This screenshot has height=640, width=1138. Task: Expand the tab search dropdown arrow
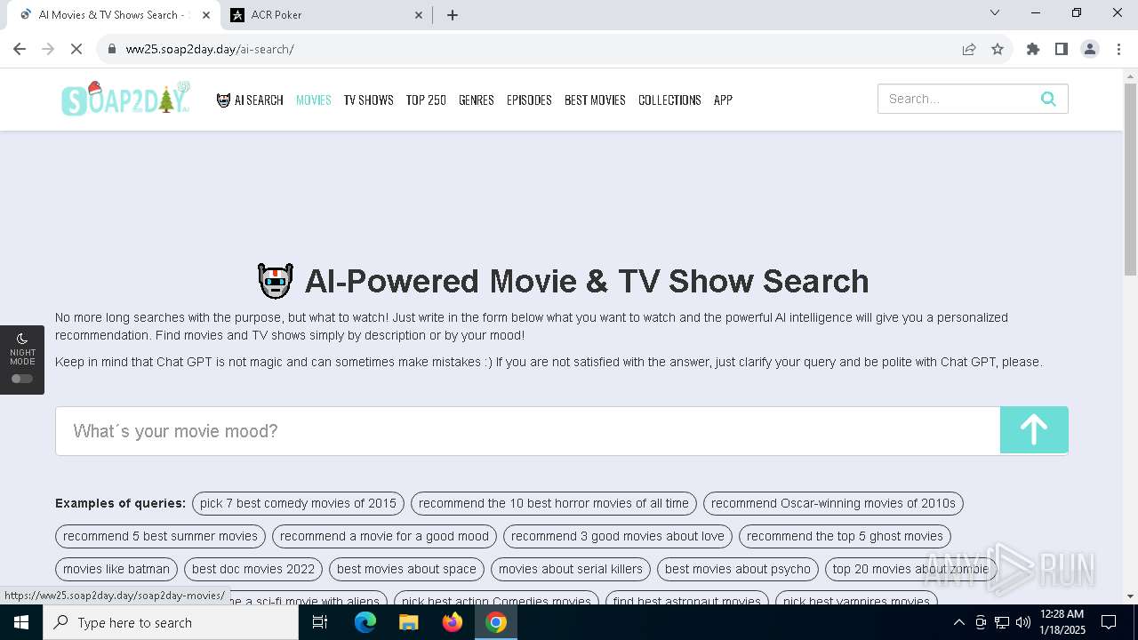click(995, 12)
